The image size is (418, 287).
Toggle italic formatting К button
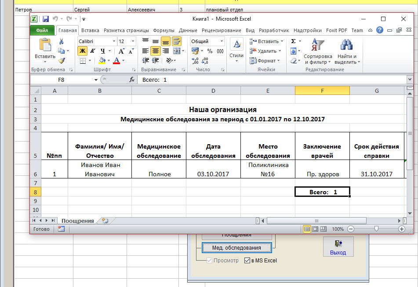click(x=92, y=51)
